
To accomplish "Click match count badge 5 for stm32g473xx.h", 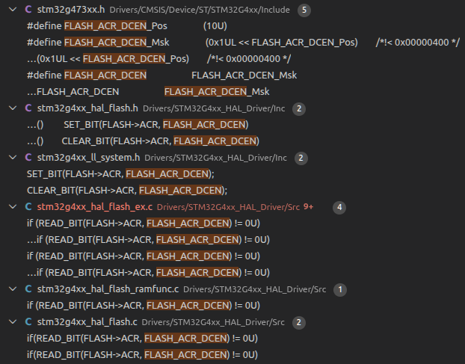I will click(x=304, y=10).
